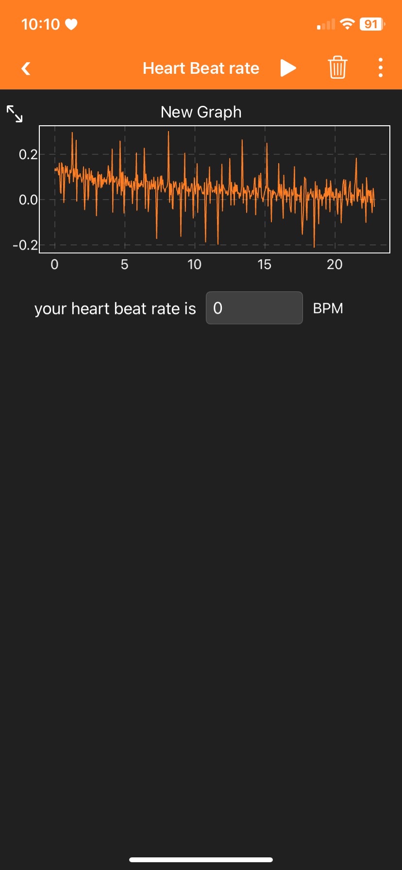Screen dimensions: 402x870
Task: Start the experiment with the play button
Action: point(288,68)
